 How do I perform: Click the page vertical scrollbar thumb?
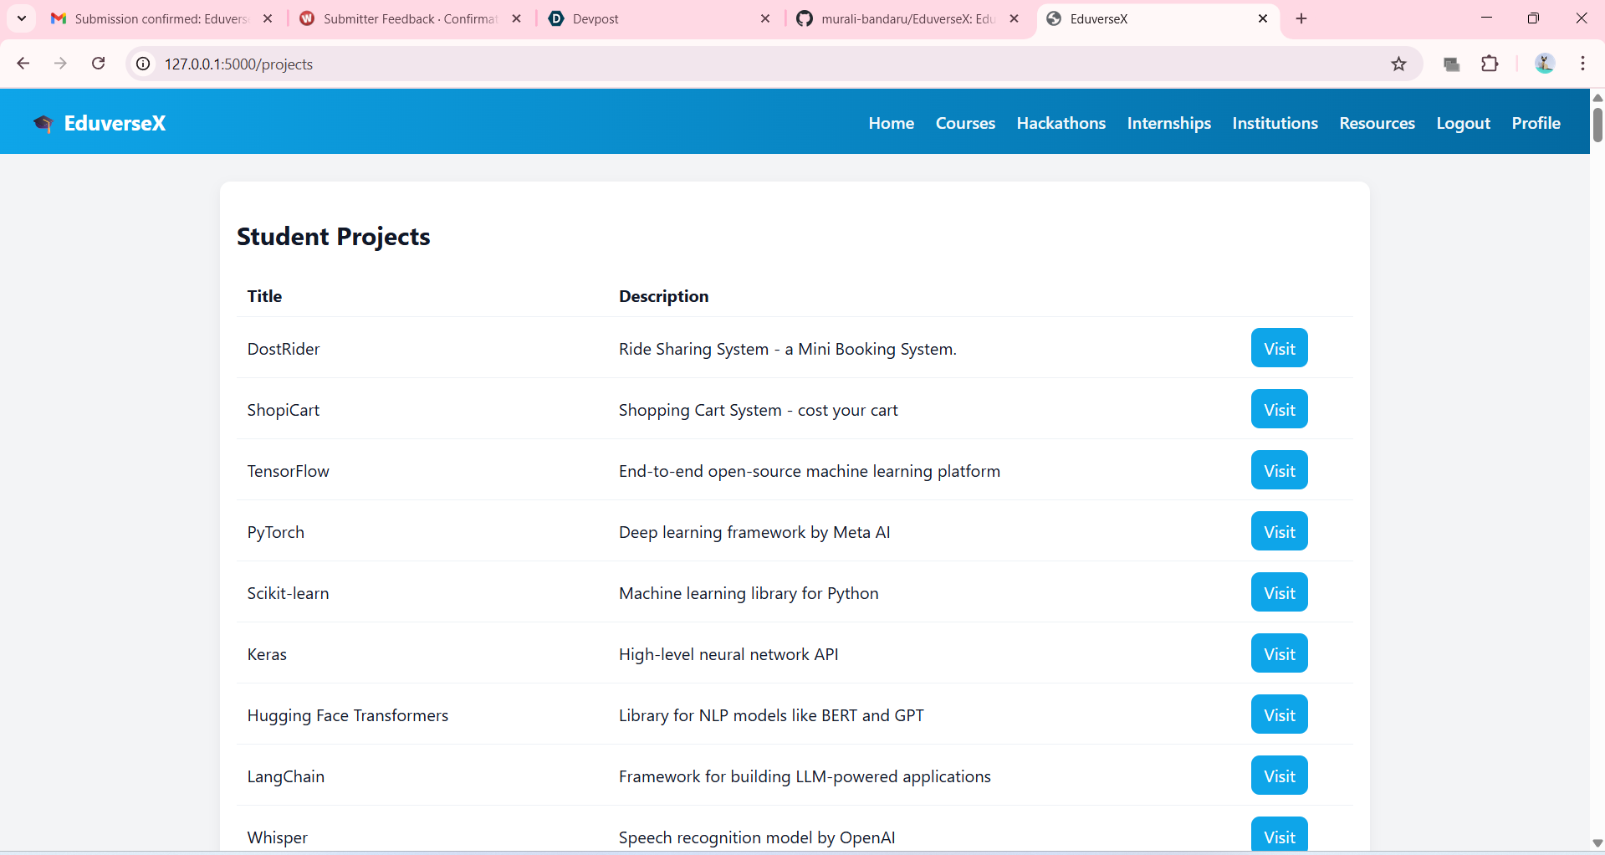point(1597,124)
